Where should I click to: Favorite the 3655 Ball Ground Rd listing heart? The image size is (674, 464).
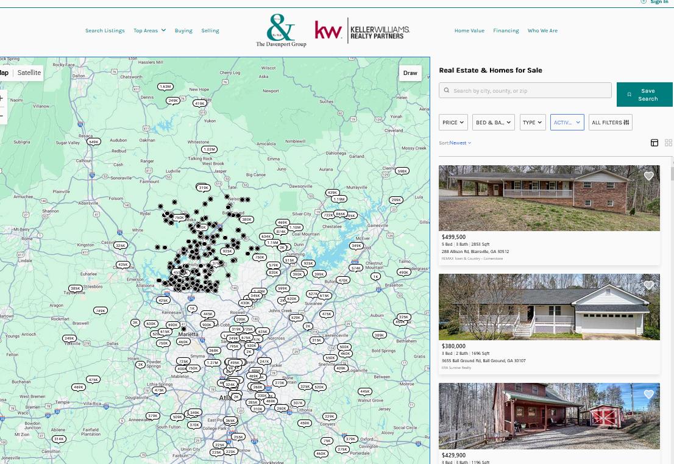[x=648, y=285]
